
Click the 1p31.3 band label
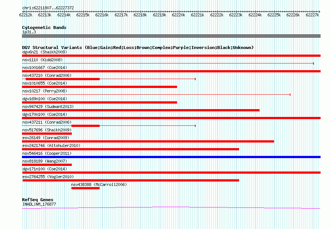point(29,32)
